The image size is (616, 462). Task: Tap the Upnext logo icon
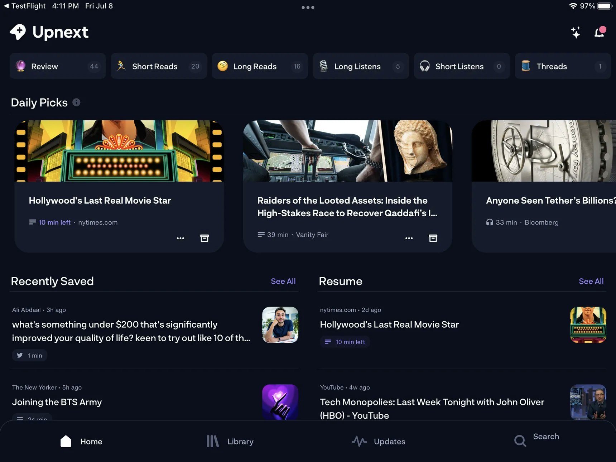[18, 32]
